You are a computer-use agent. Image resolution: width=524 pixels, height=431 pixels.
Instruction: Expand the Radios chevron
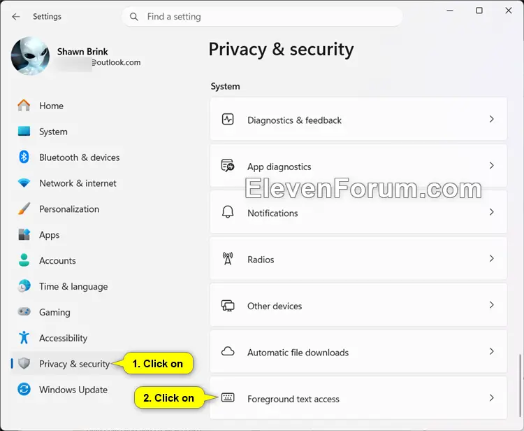point(492,259)
